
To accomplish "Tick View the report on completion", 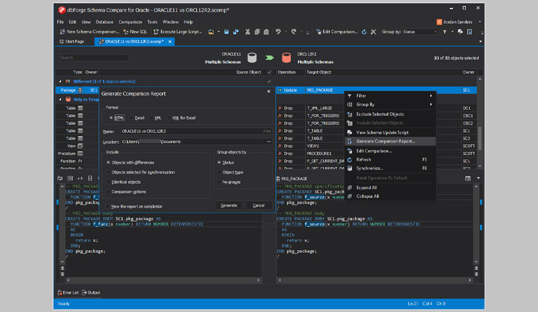I will [107, 206].
